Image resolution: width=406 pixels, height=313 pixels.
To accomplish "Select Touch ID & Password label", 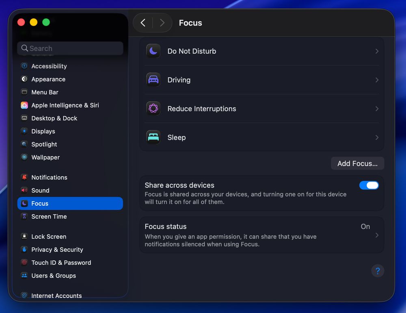I will pos(61,263).
